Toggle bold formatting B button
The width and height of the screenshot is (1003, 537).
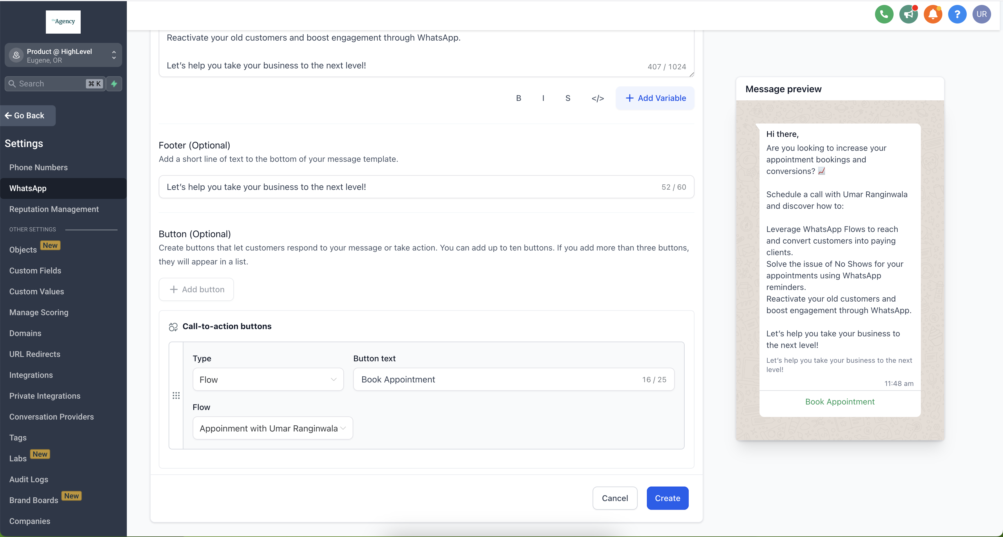pos(518,98)
